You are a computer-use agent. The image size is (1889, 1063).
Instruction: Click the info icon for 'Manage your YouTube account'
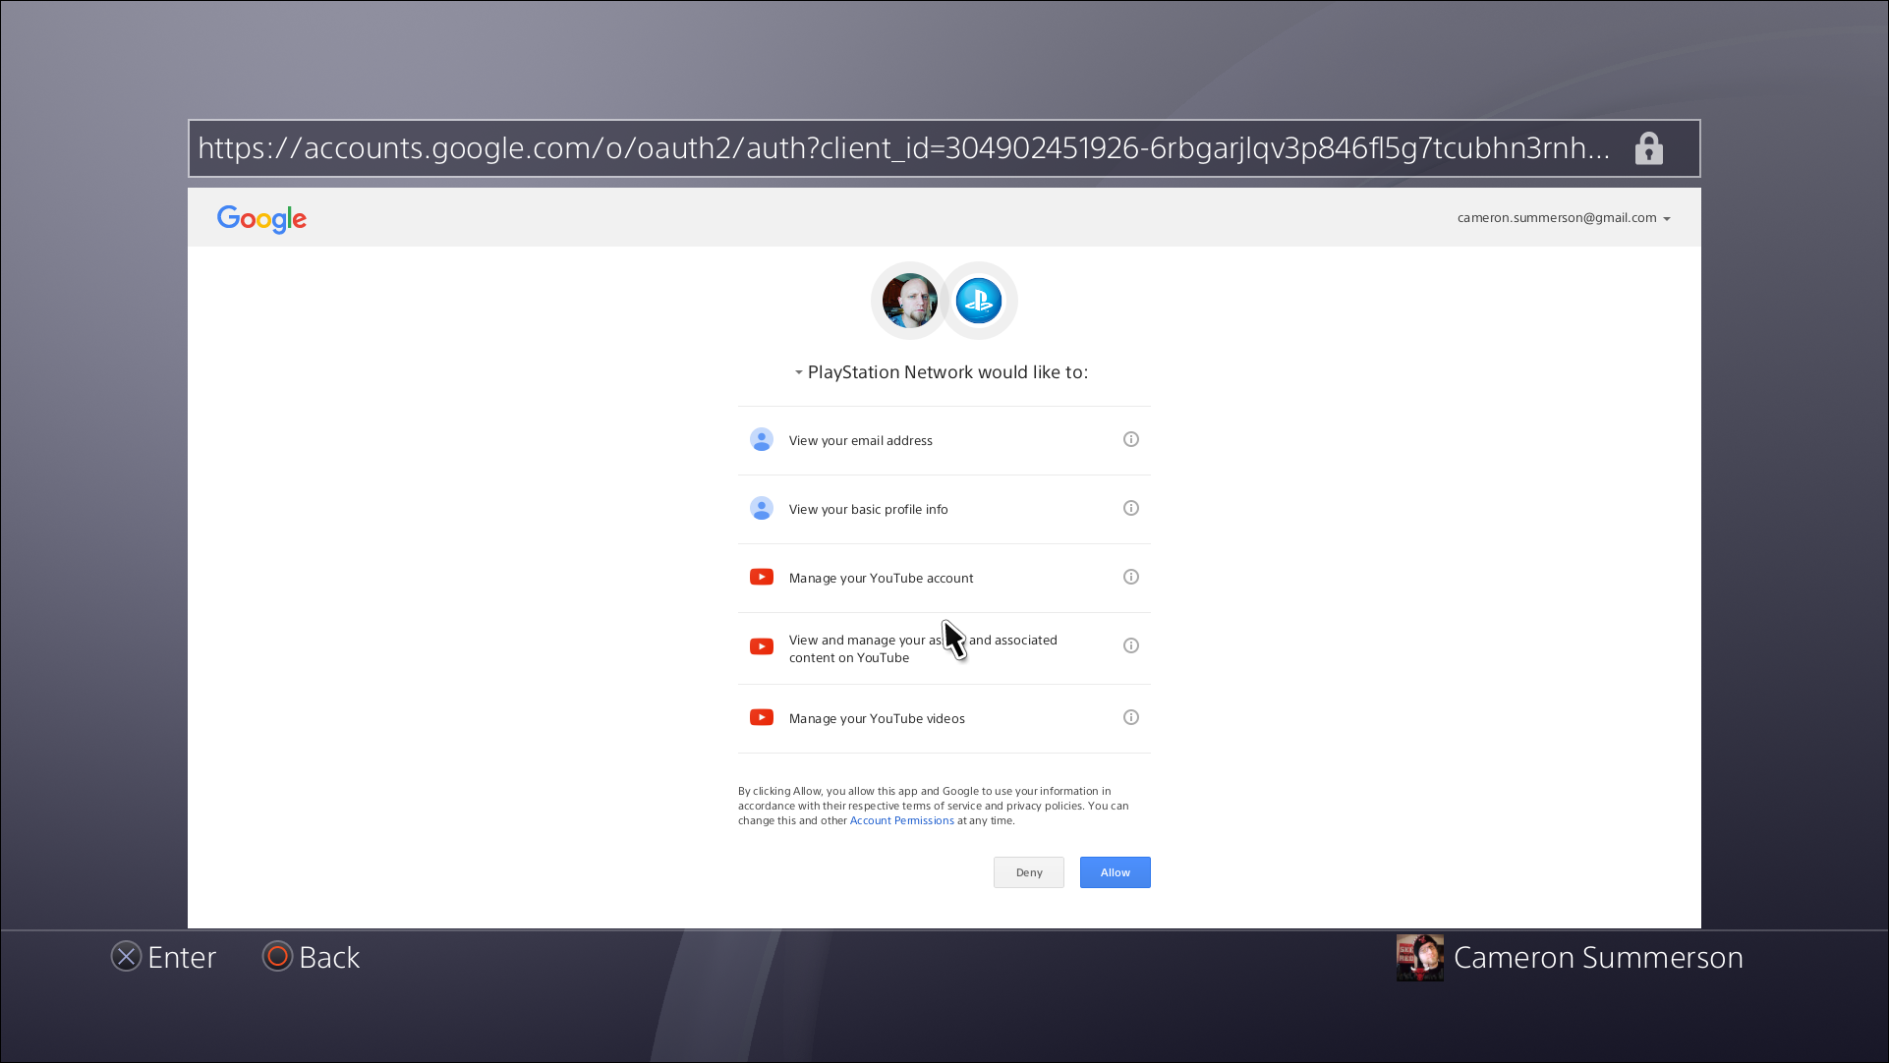click(x=1130, y=577)
